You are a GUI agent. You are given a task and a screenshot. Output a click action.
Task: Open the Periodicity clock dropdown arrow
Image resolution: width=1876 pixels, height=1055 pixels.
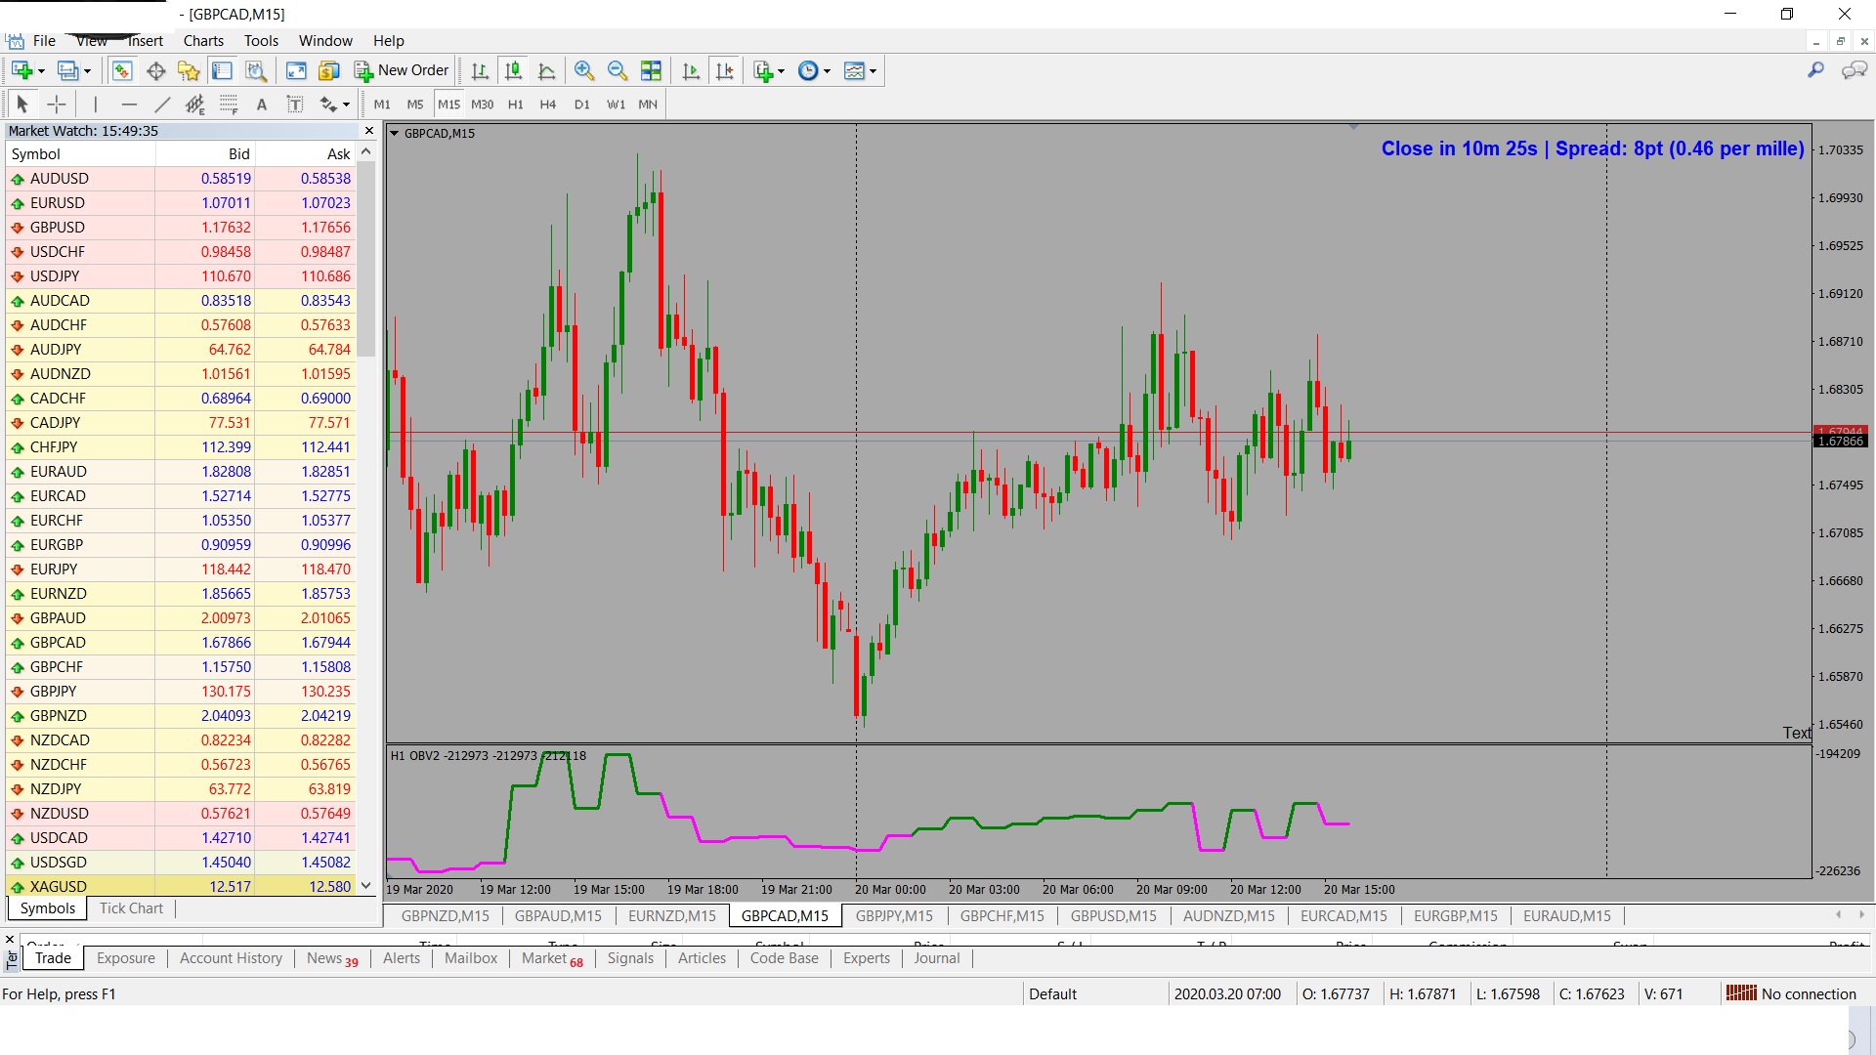coord(828,71)
